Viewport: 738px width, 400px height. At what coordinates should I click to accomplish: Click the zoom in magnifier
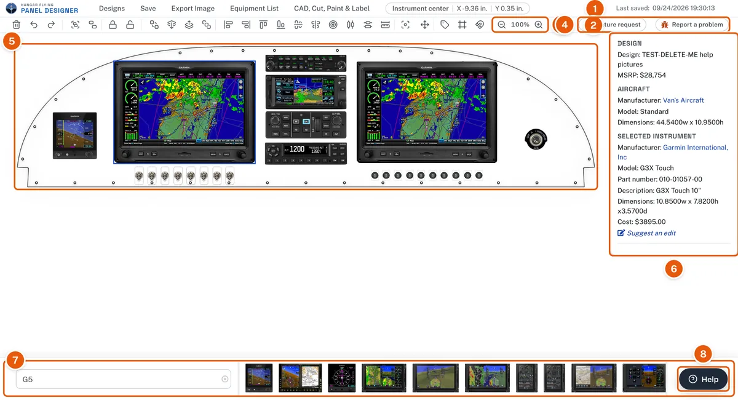pos(539,25)
